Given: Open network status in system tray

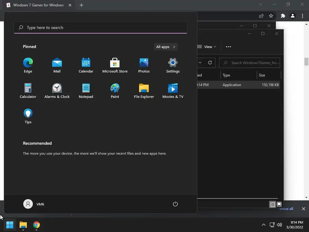Looking at the screenshot, I should [x=272, y=225].
